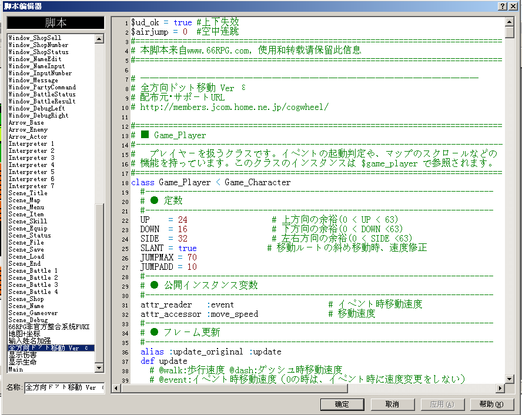Click class Game_Player definition on line 18
The width and height of the screenshot is (522, 415).
210,182
